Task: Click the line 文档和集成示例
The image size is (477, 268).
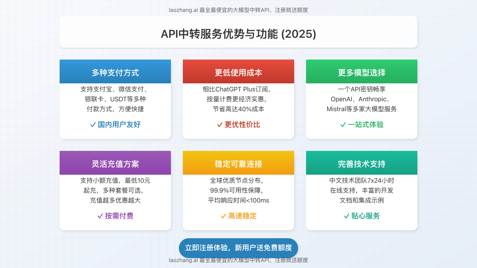Action: pos(362,201)
